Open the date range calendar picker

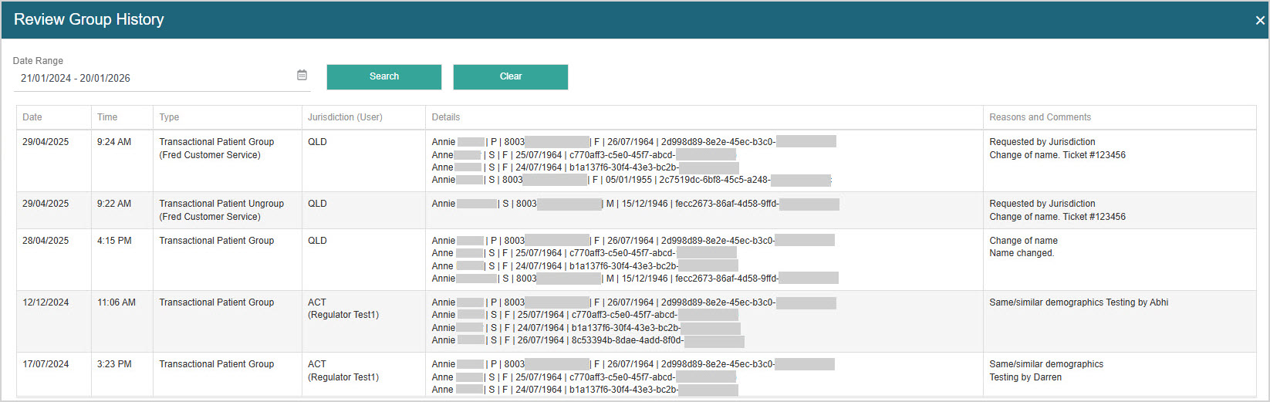pos(302,75)
